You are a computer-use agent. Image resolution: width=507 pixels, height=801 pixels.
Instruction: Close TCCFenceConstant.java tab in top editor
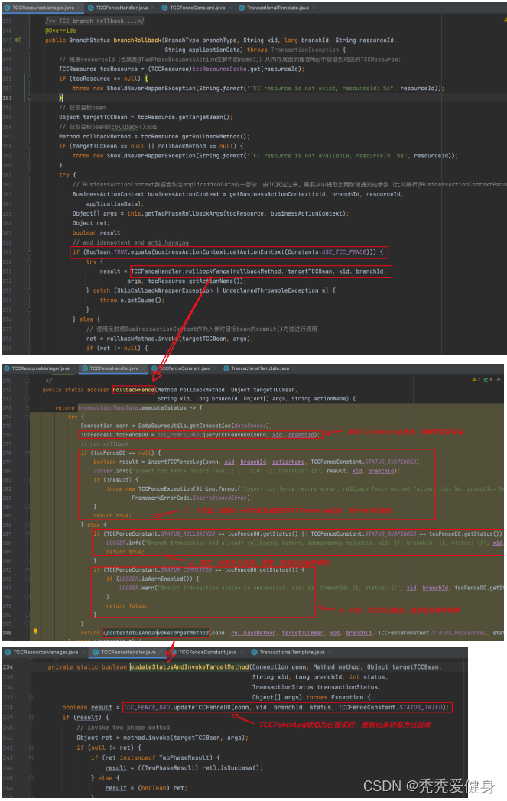[229, 8]
